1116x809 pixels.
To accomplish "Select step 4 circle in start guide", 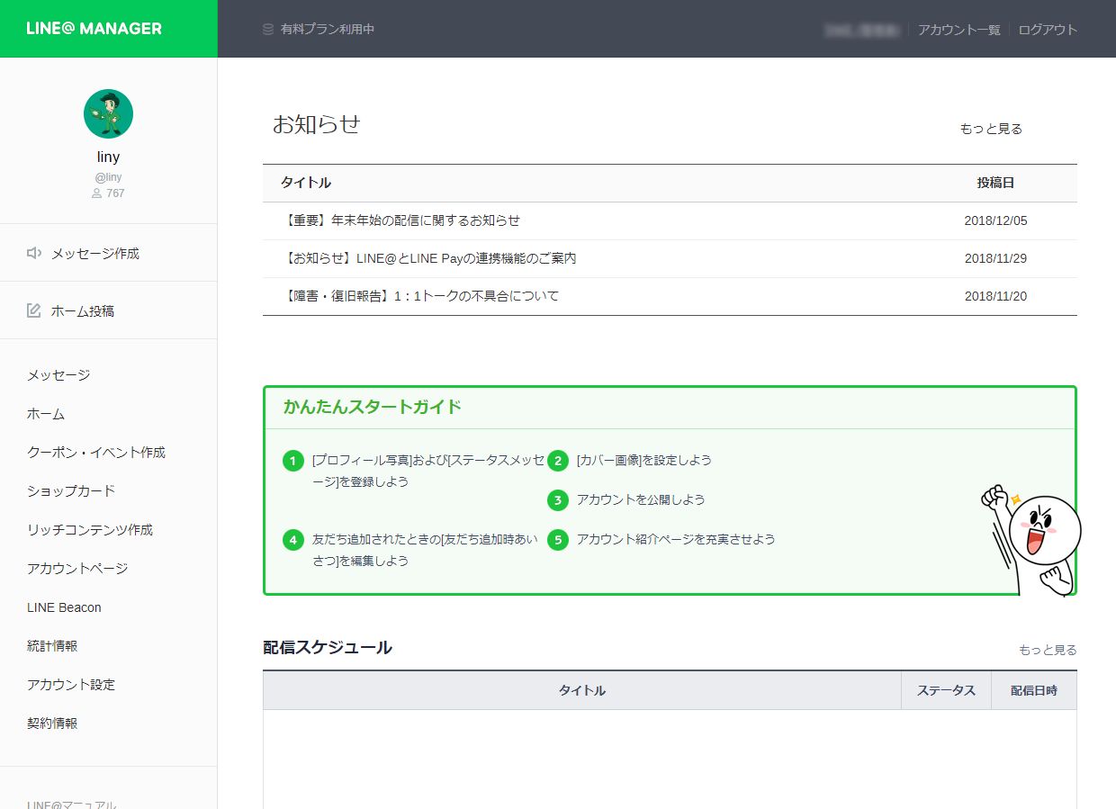I will point(292,540).
